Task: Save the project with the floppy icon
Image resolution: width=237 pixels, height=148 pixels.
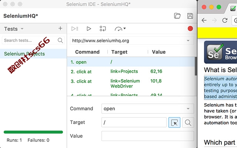Action: pyautogui.click(x=190, y=16)
